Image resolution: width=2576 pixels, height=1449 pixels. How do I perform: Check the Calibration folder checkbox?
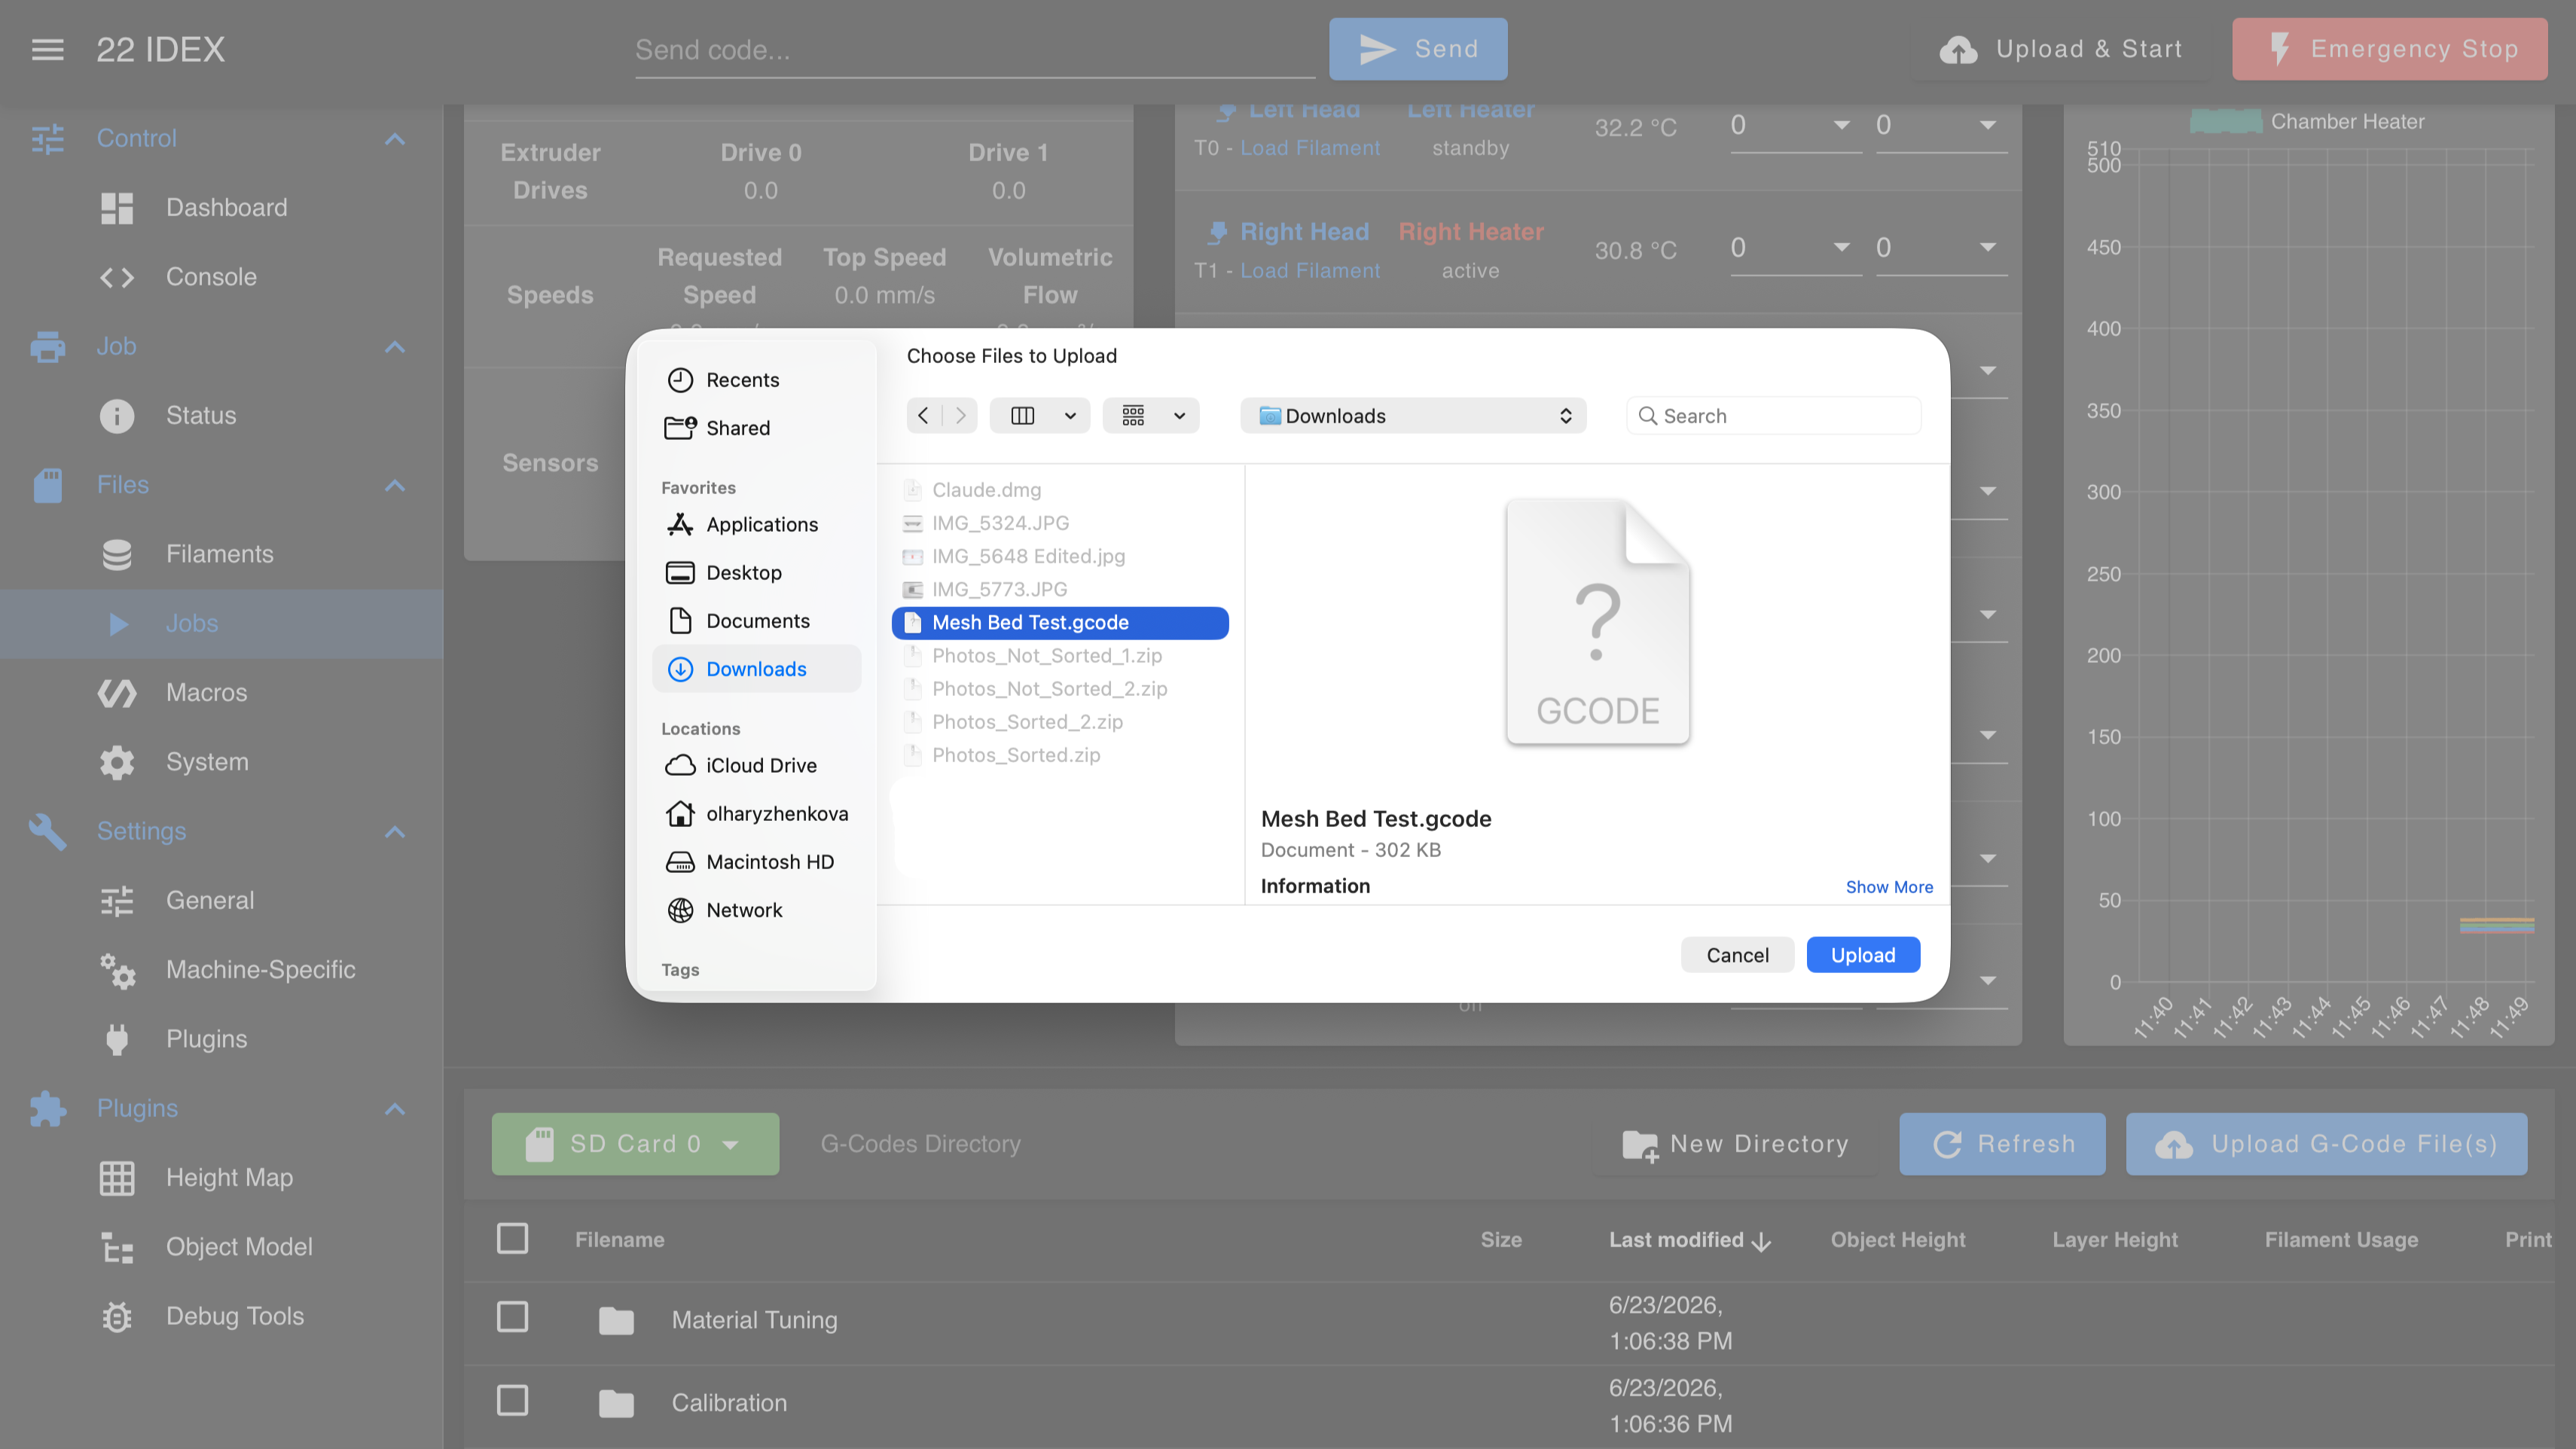point(513,1400)
